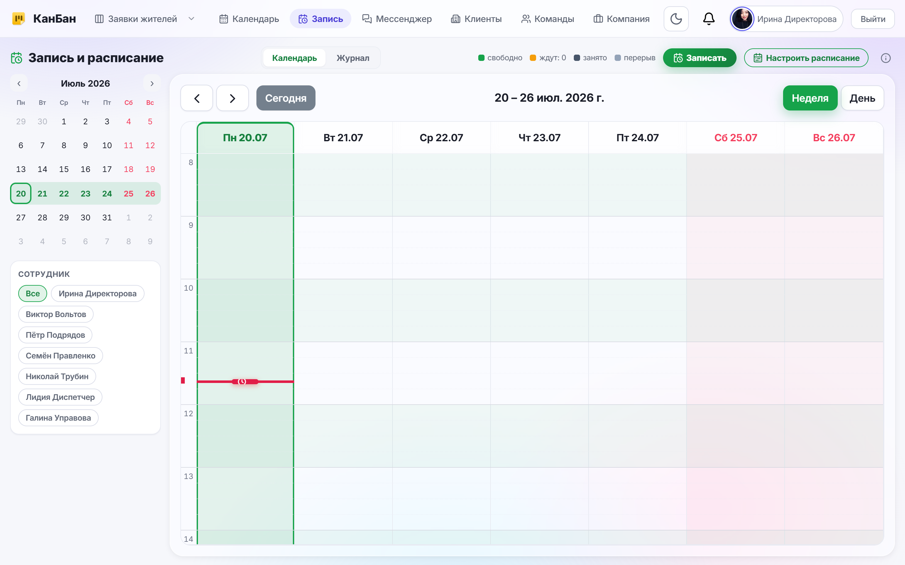905x565 pixels.
Task: Filter the schedule by Лидия Диспетчер
Action: coord(60,397)
